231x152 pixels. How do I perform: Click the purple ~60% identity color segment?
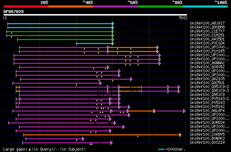tap(115, 6)
